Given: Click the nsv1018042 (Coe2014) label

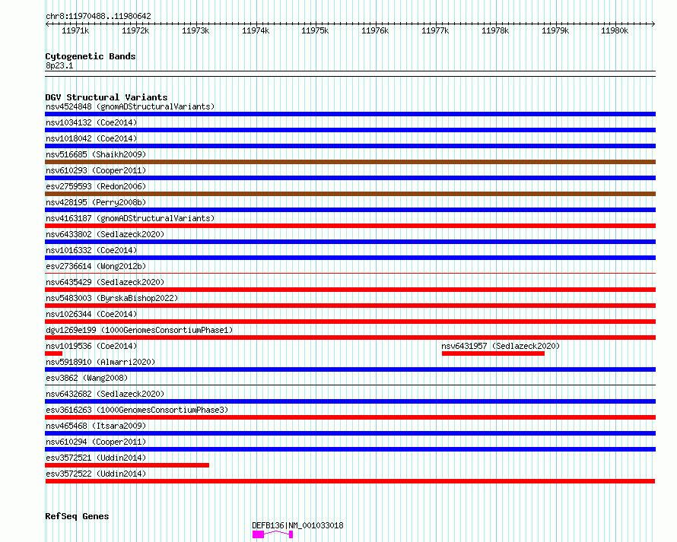Looking at the screenshot, I should [91, 138].
